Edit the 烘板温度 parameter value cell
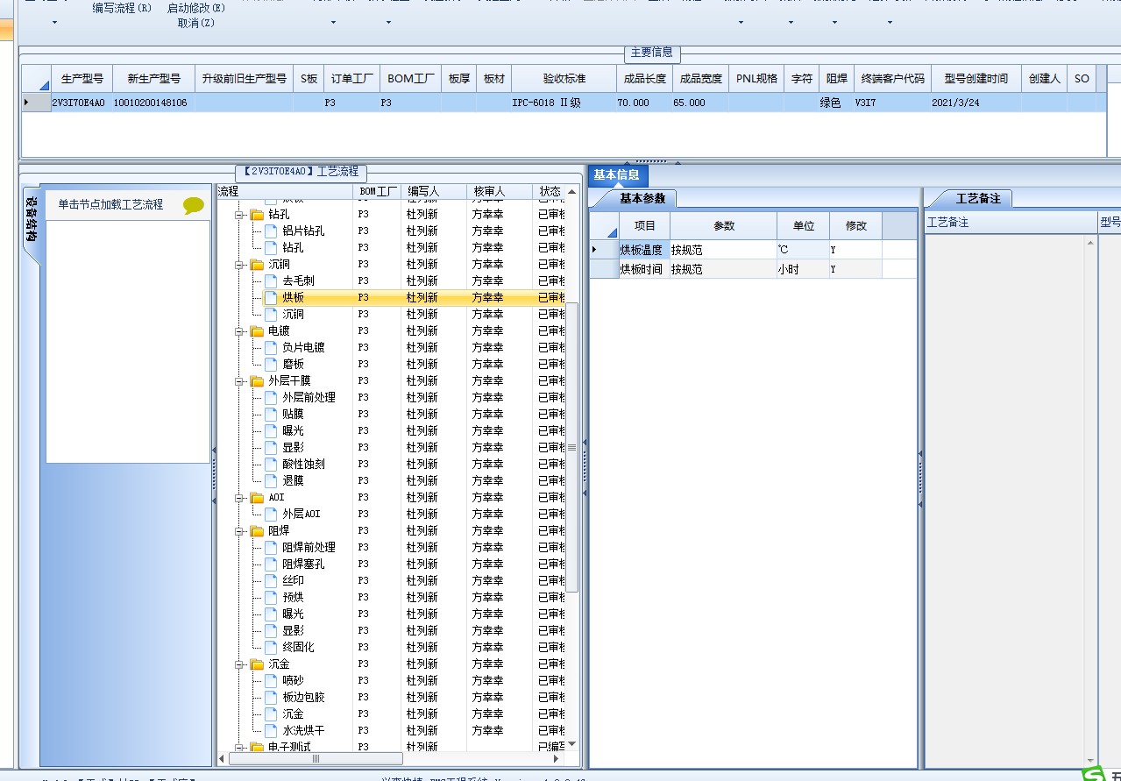The image size is (1121, 781). coord(722,251)
